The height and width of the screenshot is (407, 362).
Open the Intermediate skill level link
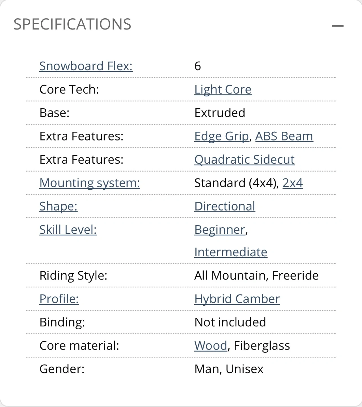(x=231, y=252)
